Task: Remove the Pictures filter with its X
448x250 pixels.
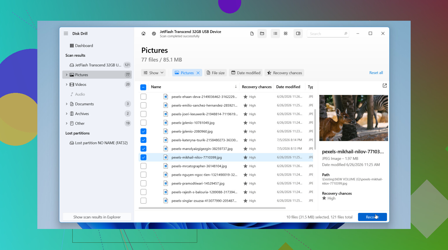Action: click(x=198, y=73)
